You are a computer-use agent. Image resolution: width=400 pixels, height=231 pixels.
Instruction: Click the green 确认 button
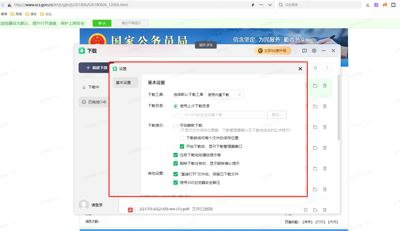[102, 23]
